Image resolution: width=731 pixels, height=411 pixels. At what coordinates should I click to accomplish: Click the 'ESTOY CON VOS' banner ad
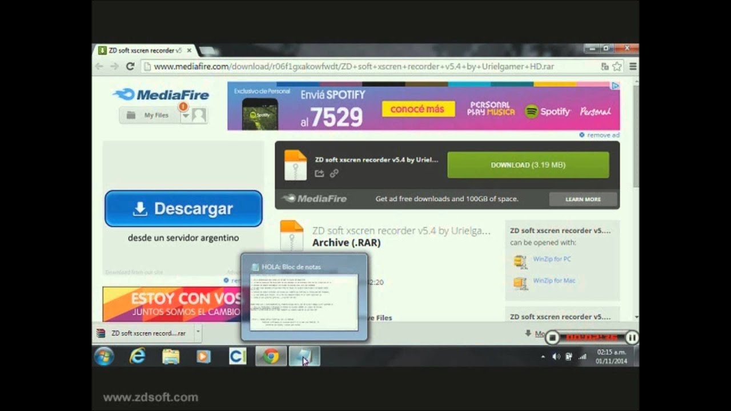coord(172,304)
